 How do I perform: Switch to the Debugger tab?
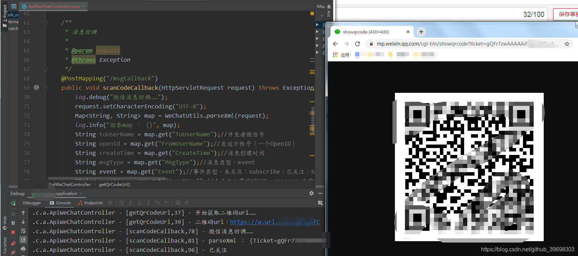click(x=32, y=203)
